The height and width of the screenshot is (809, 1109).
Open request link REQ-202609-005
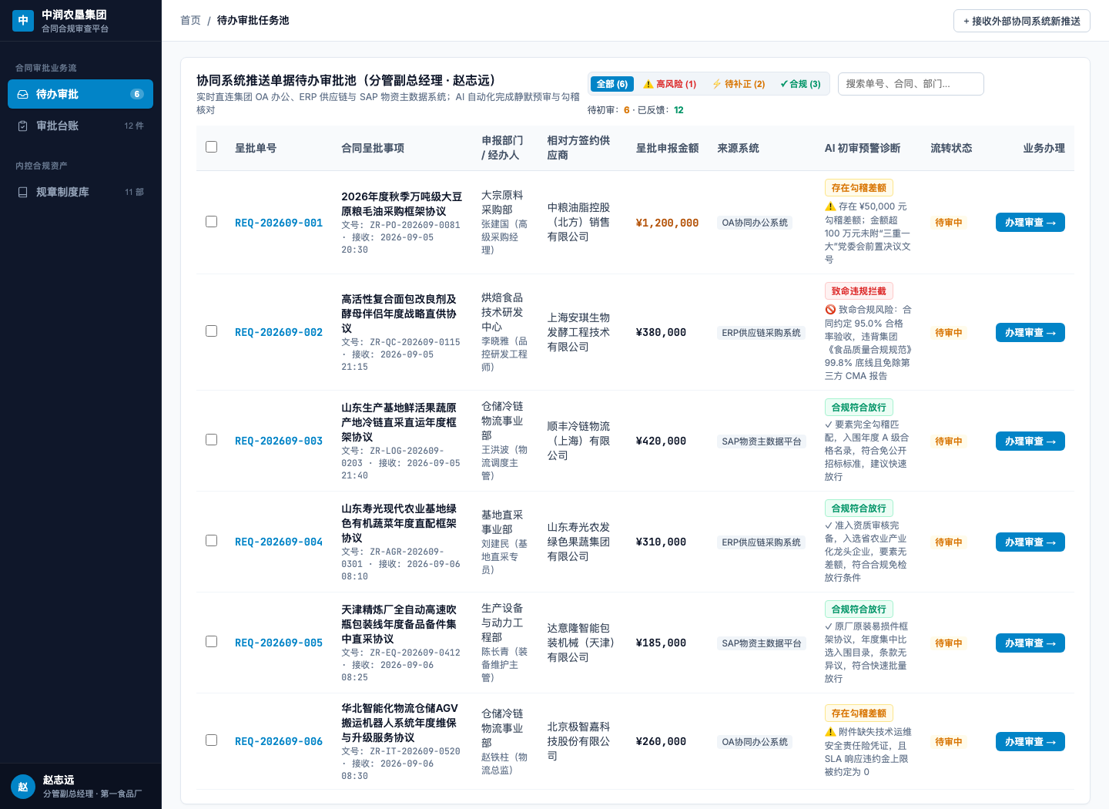(279, 643)
